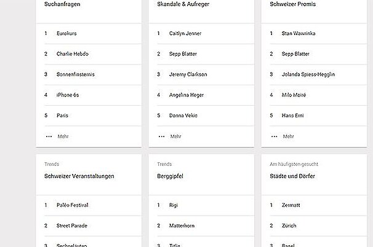Viewport: 373px width, 247px height.
Task: Open the iPhone 6s result
Action: (68, 95)
